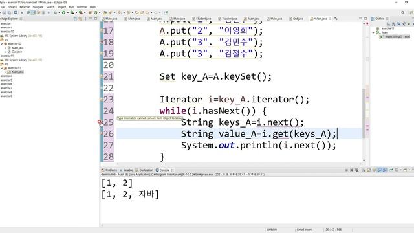Click the green Run button in toolbar

[x=63, y=12]
